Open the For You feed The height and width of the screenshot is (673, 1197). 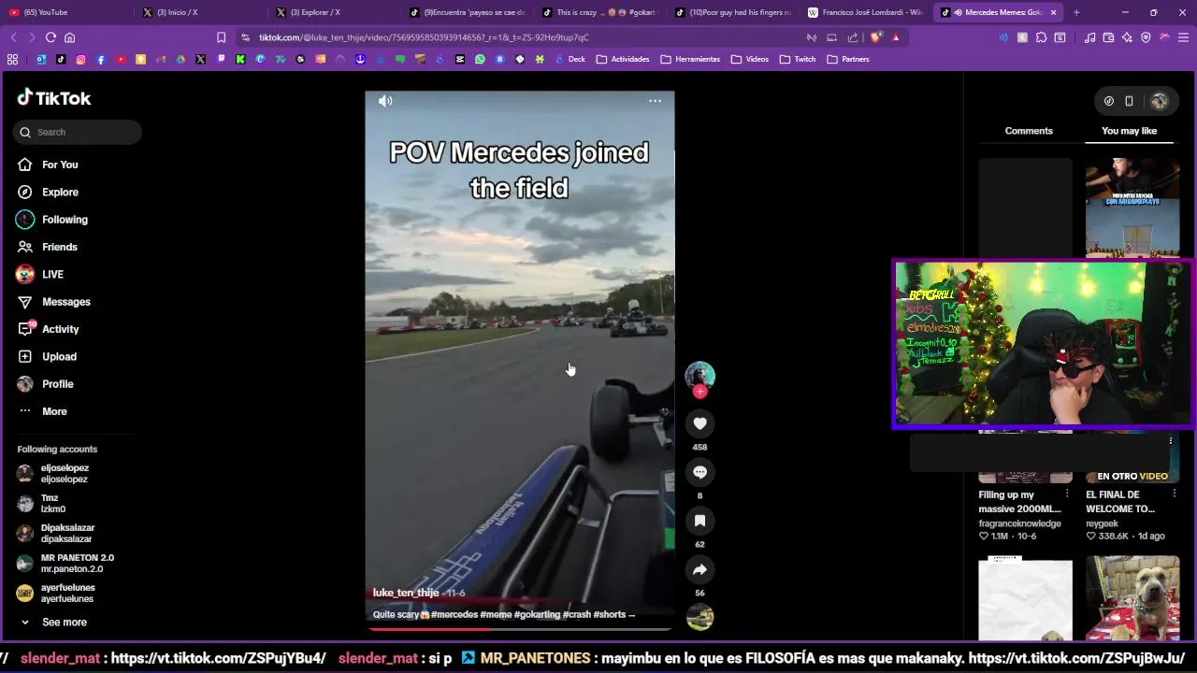click(47, 165)
